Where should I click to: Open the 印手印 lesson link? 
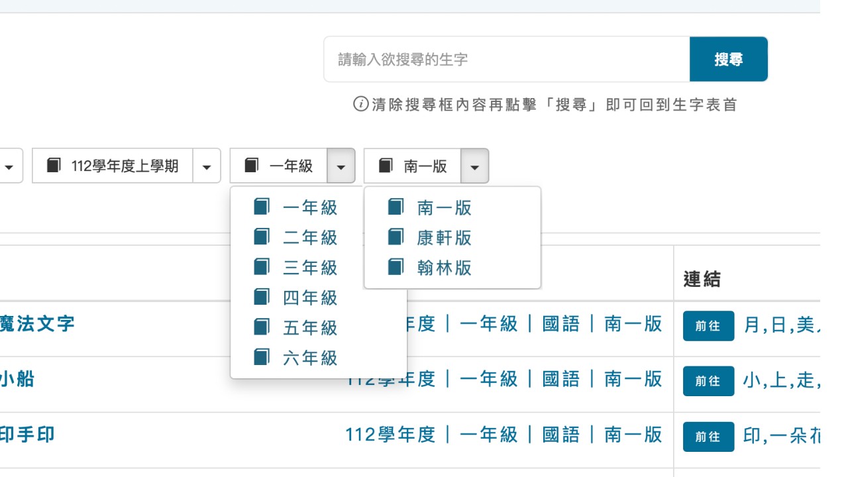pyautogui.click(x=27, y=435)
